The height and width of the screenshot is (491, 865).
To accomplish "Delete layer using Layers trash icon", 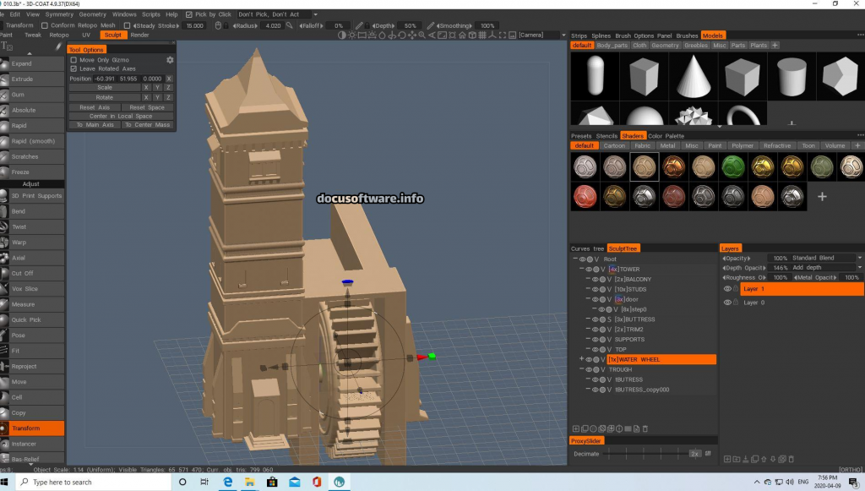I will [791, 459].
